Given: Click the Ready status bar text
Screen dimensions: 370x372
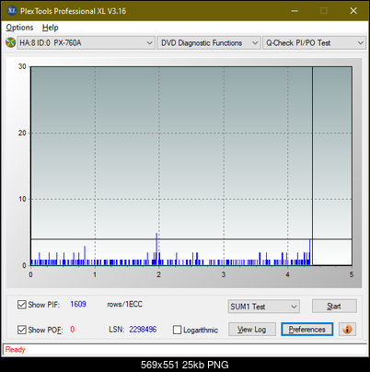Looking at the screenshot, I should point(15,349).
